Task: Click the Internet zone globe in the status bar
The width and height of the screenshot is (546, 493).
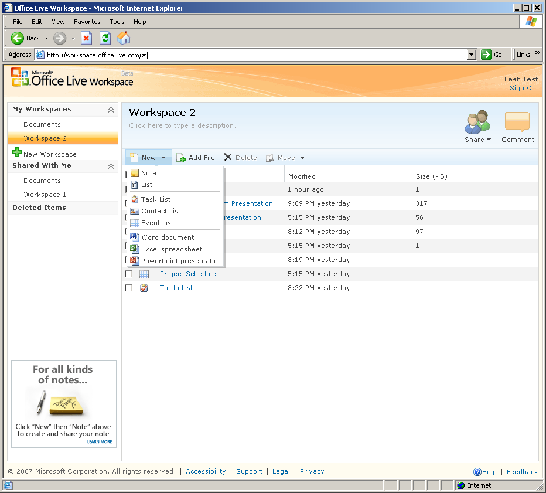Action: point(460,485)
